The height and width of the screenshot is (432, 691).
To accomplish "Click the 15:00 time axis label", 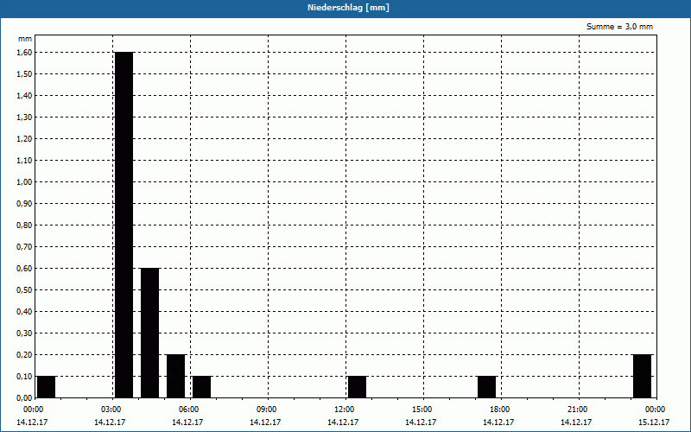I will 422,410.
